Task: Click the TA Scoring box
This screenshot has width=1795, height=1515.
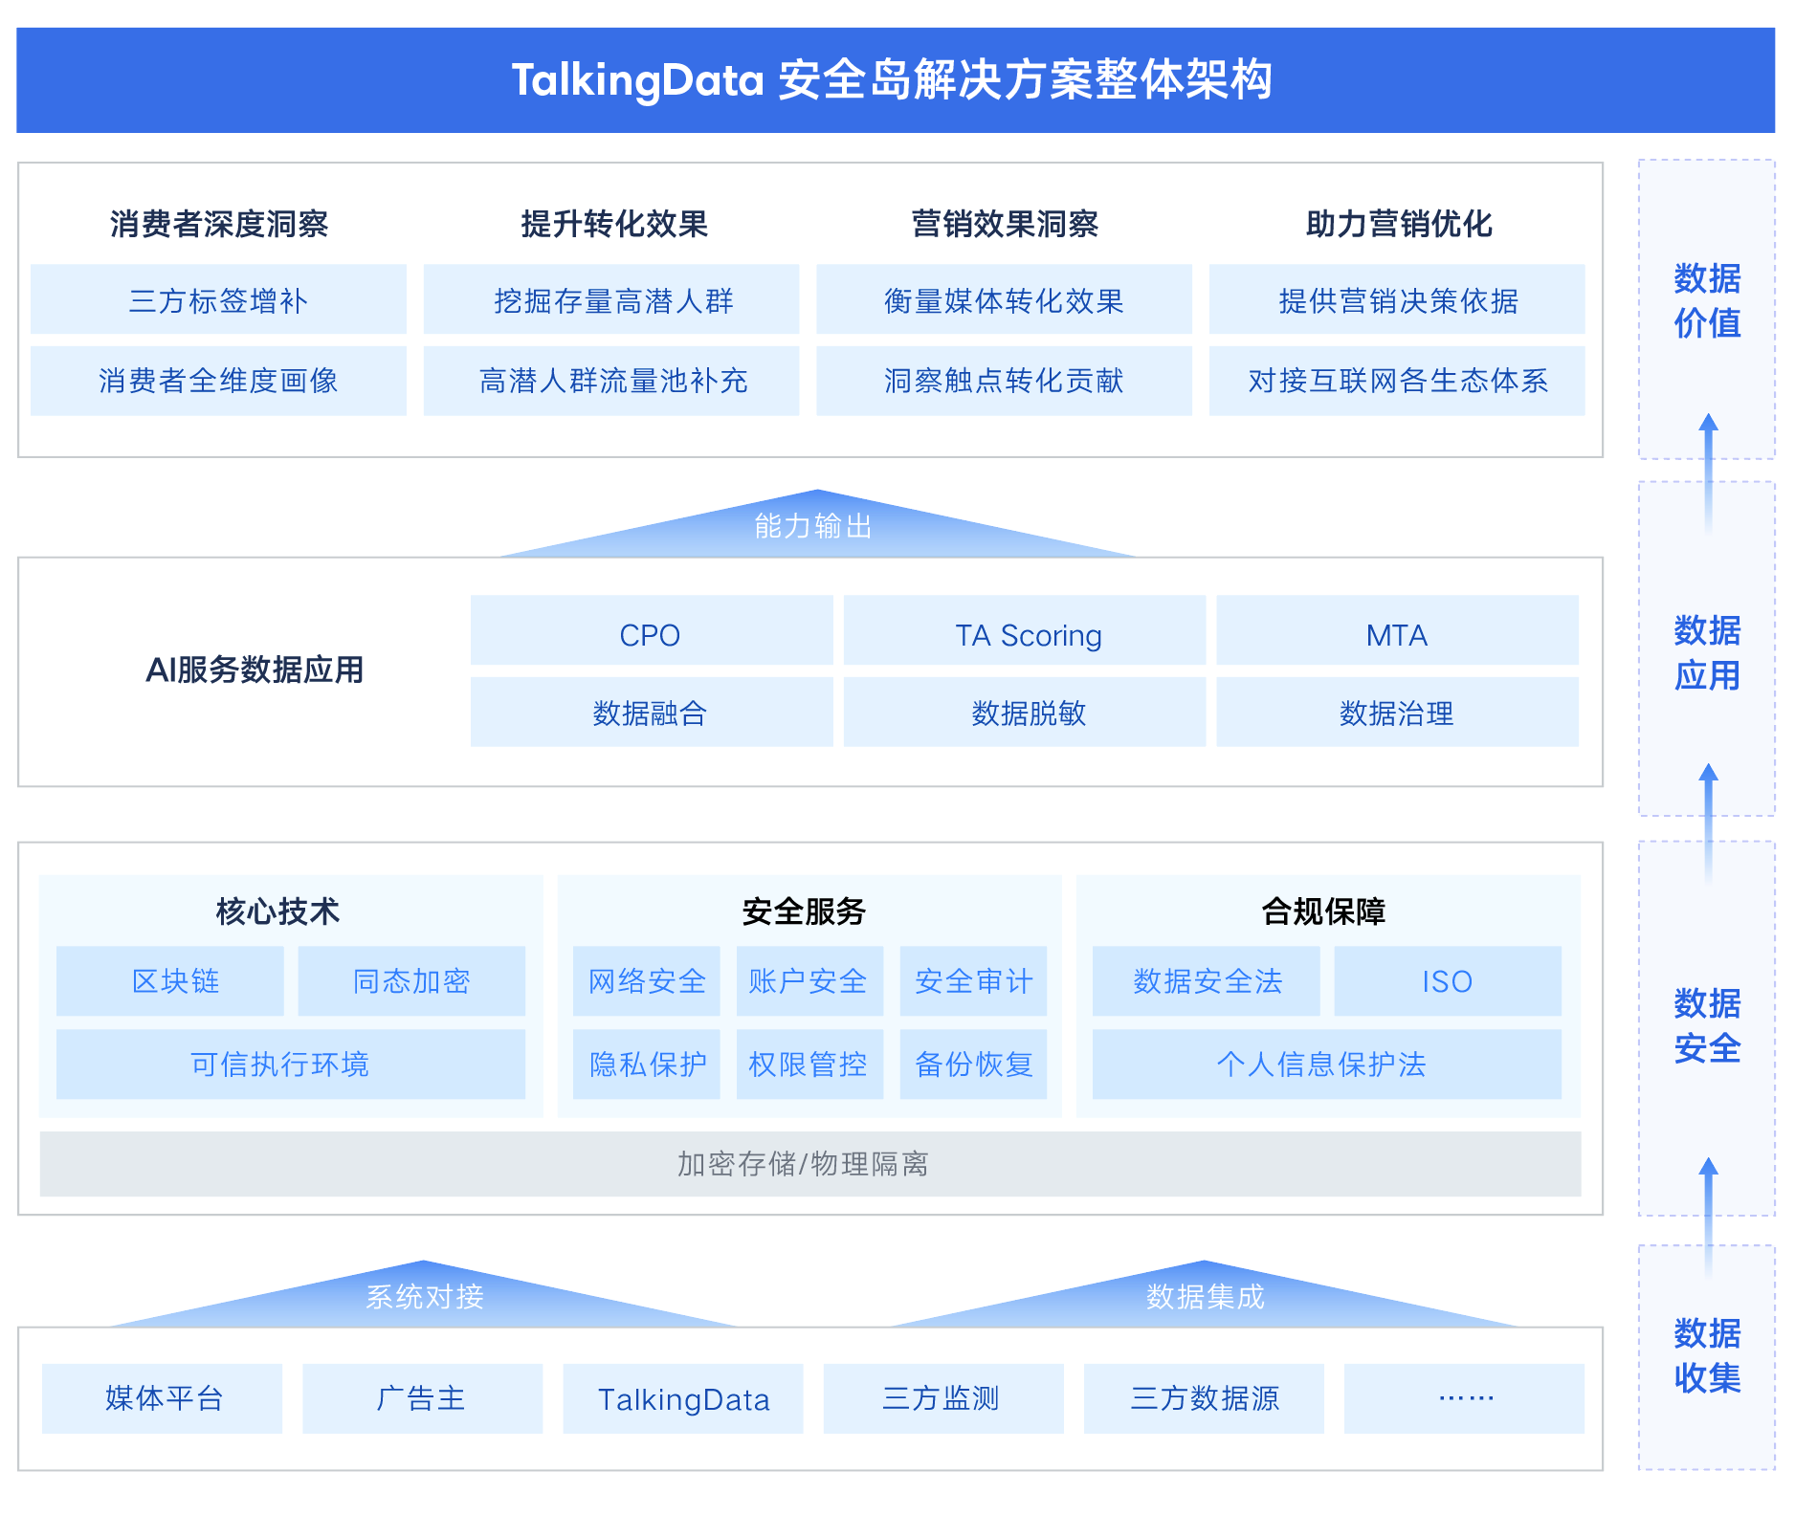Action: (1025, 630)
